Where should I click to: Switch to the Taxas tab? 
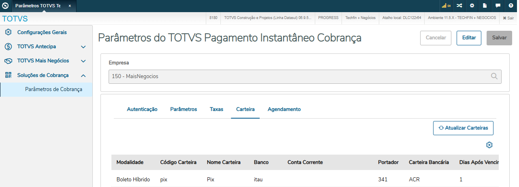coord(216,109)
